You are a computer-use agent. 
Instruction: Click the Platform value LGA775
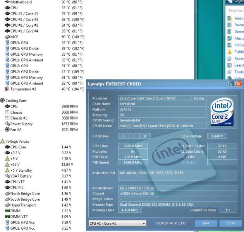[x=162, y=109]
